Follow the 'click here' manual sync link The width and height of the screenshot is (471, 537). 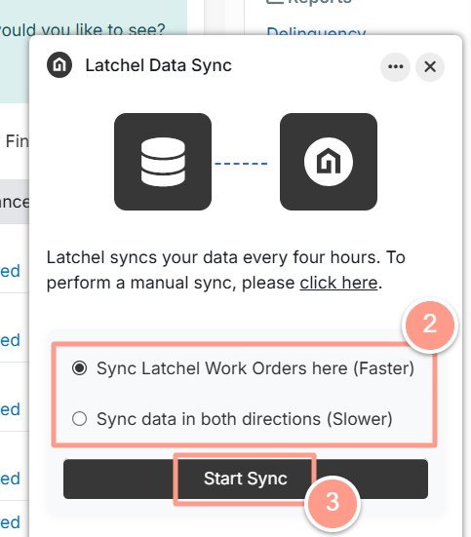point(338,284)
